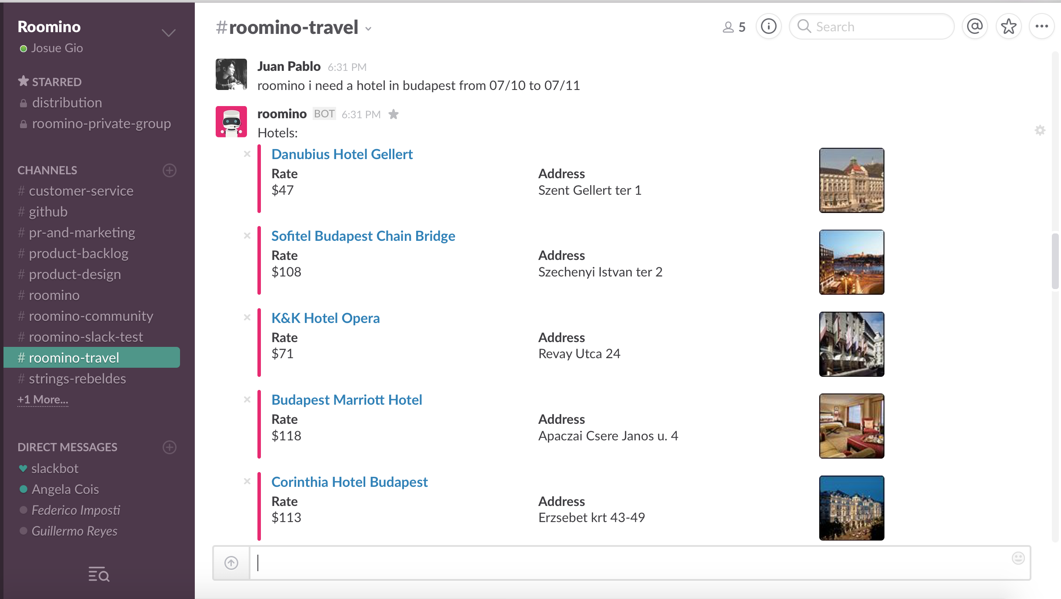Open the more options ellipsis menu
This screenshot has width=1061, height=599.
point(1041,27)
